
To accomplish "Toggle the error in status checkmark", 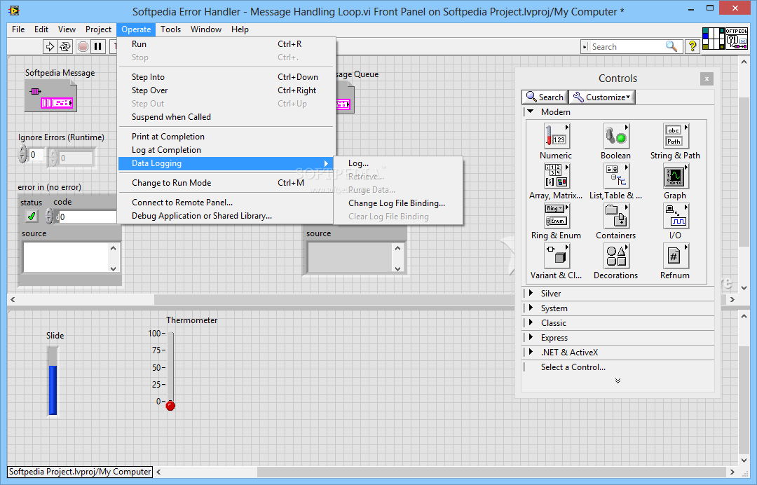I will (32, 216).
